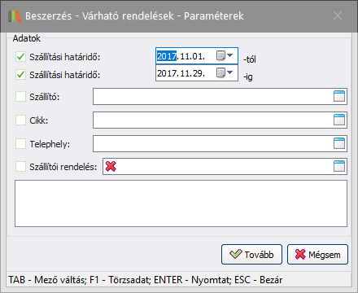Click the app logo icon in the title bar
358x293 pixels.
click(x=15, y=16)
